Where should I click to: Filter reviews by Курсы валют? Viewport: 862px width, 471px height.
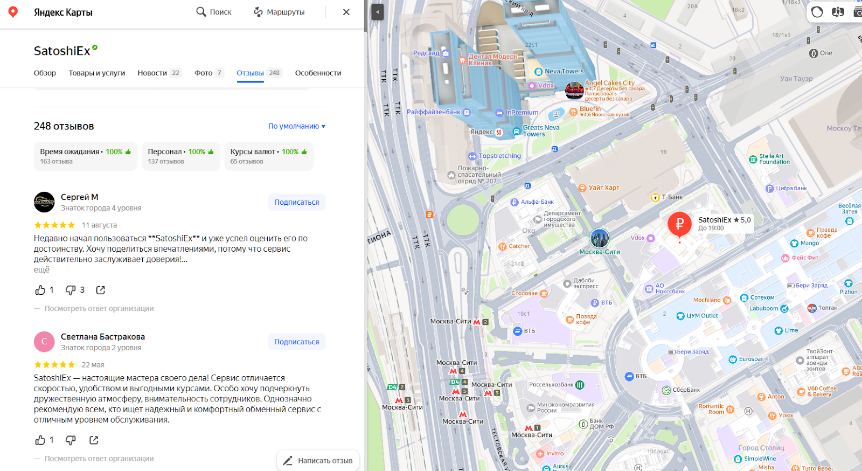[269, 156]
